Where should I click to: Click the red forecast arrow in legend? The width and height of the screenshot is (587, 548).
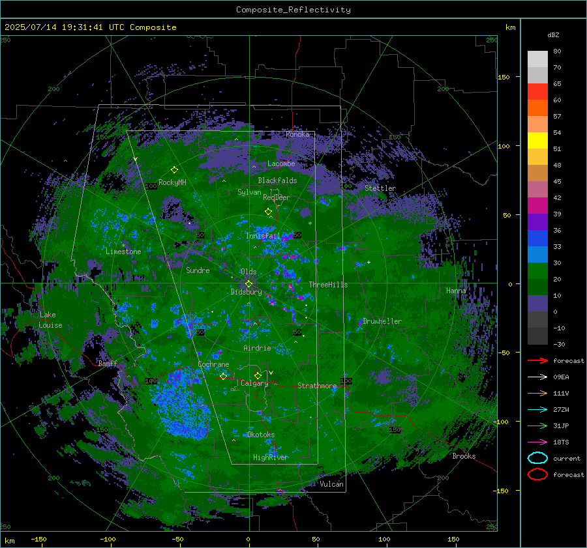click(x=537, y=360)
